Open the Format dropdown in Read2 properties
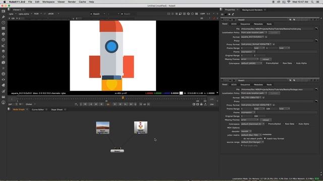The image size is (323, 181). pyautogui.click(x=252, y=37)
